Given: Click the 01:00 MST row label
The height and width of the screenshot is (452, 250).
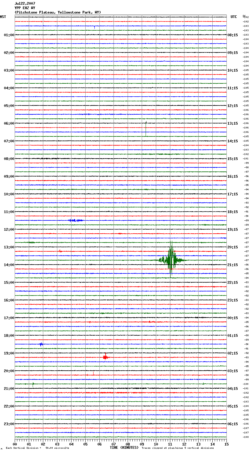Looking at the screenshot, I should click(x=9, y=35).
